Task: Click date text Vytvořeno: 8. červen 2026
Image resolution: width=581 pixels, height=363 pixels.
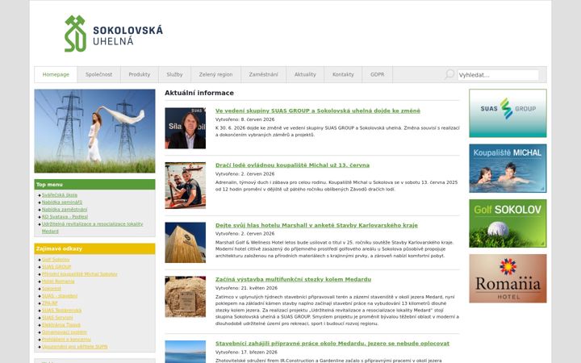Action: pos(245,119)
